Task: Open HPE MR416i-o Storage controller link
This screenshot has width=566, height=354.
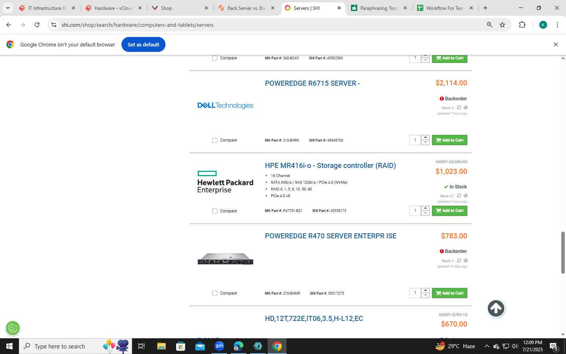Action: coord(330,166)
